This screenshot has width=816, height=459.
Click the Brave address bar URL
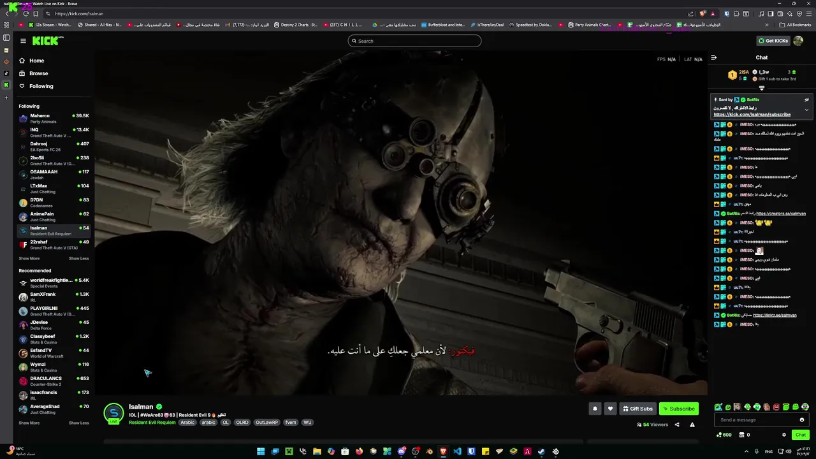(79, 13)
